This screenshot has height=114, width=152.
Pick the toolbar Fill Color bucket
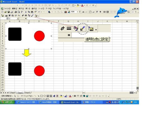click(x=78, y=5)
